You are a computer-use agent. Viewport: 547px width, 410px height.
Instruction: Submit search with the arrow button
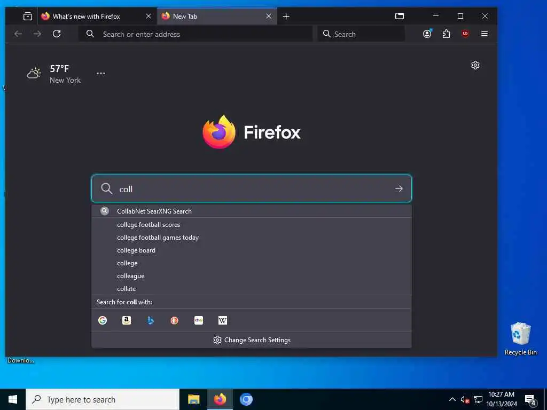coord(398,188)
